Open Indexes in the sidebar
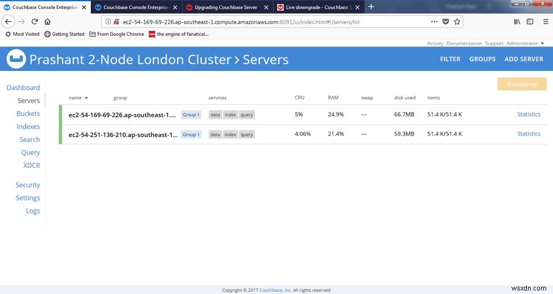Image resolution: width=553 pixels, height=294 pixels. click(28, 127)
